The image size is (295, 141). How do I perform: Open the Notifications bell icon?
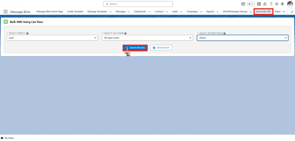tap(282, 4)
